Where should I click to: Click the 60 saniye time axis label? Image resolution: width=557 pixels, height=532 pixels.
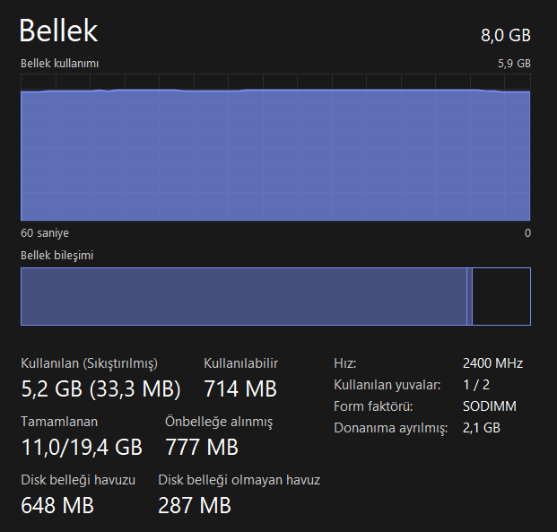45,233
